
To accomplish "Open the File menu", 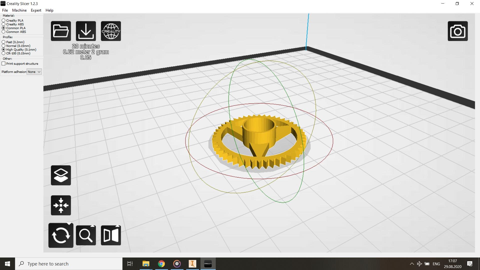I will pos(5,10).
